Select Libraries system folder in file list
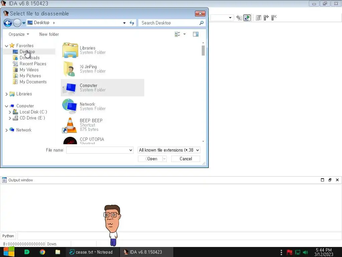The image size is (342, 257). pos(103,50)
